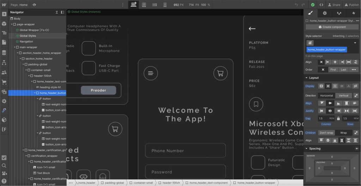Click the Publish button
361x186 pixels.
(352, 5)
